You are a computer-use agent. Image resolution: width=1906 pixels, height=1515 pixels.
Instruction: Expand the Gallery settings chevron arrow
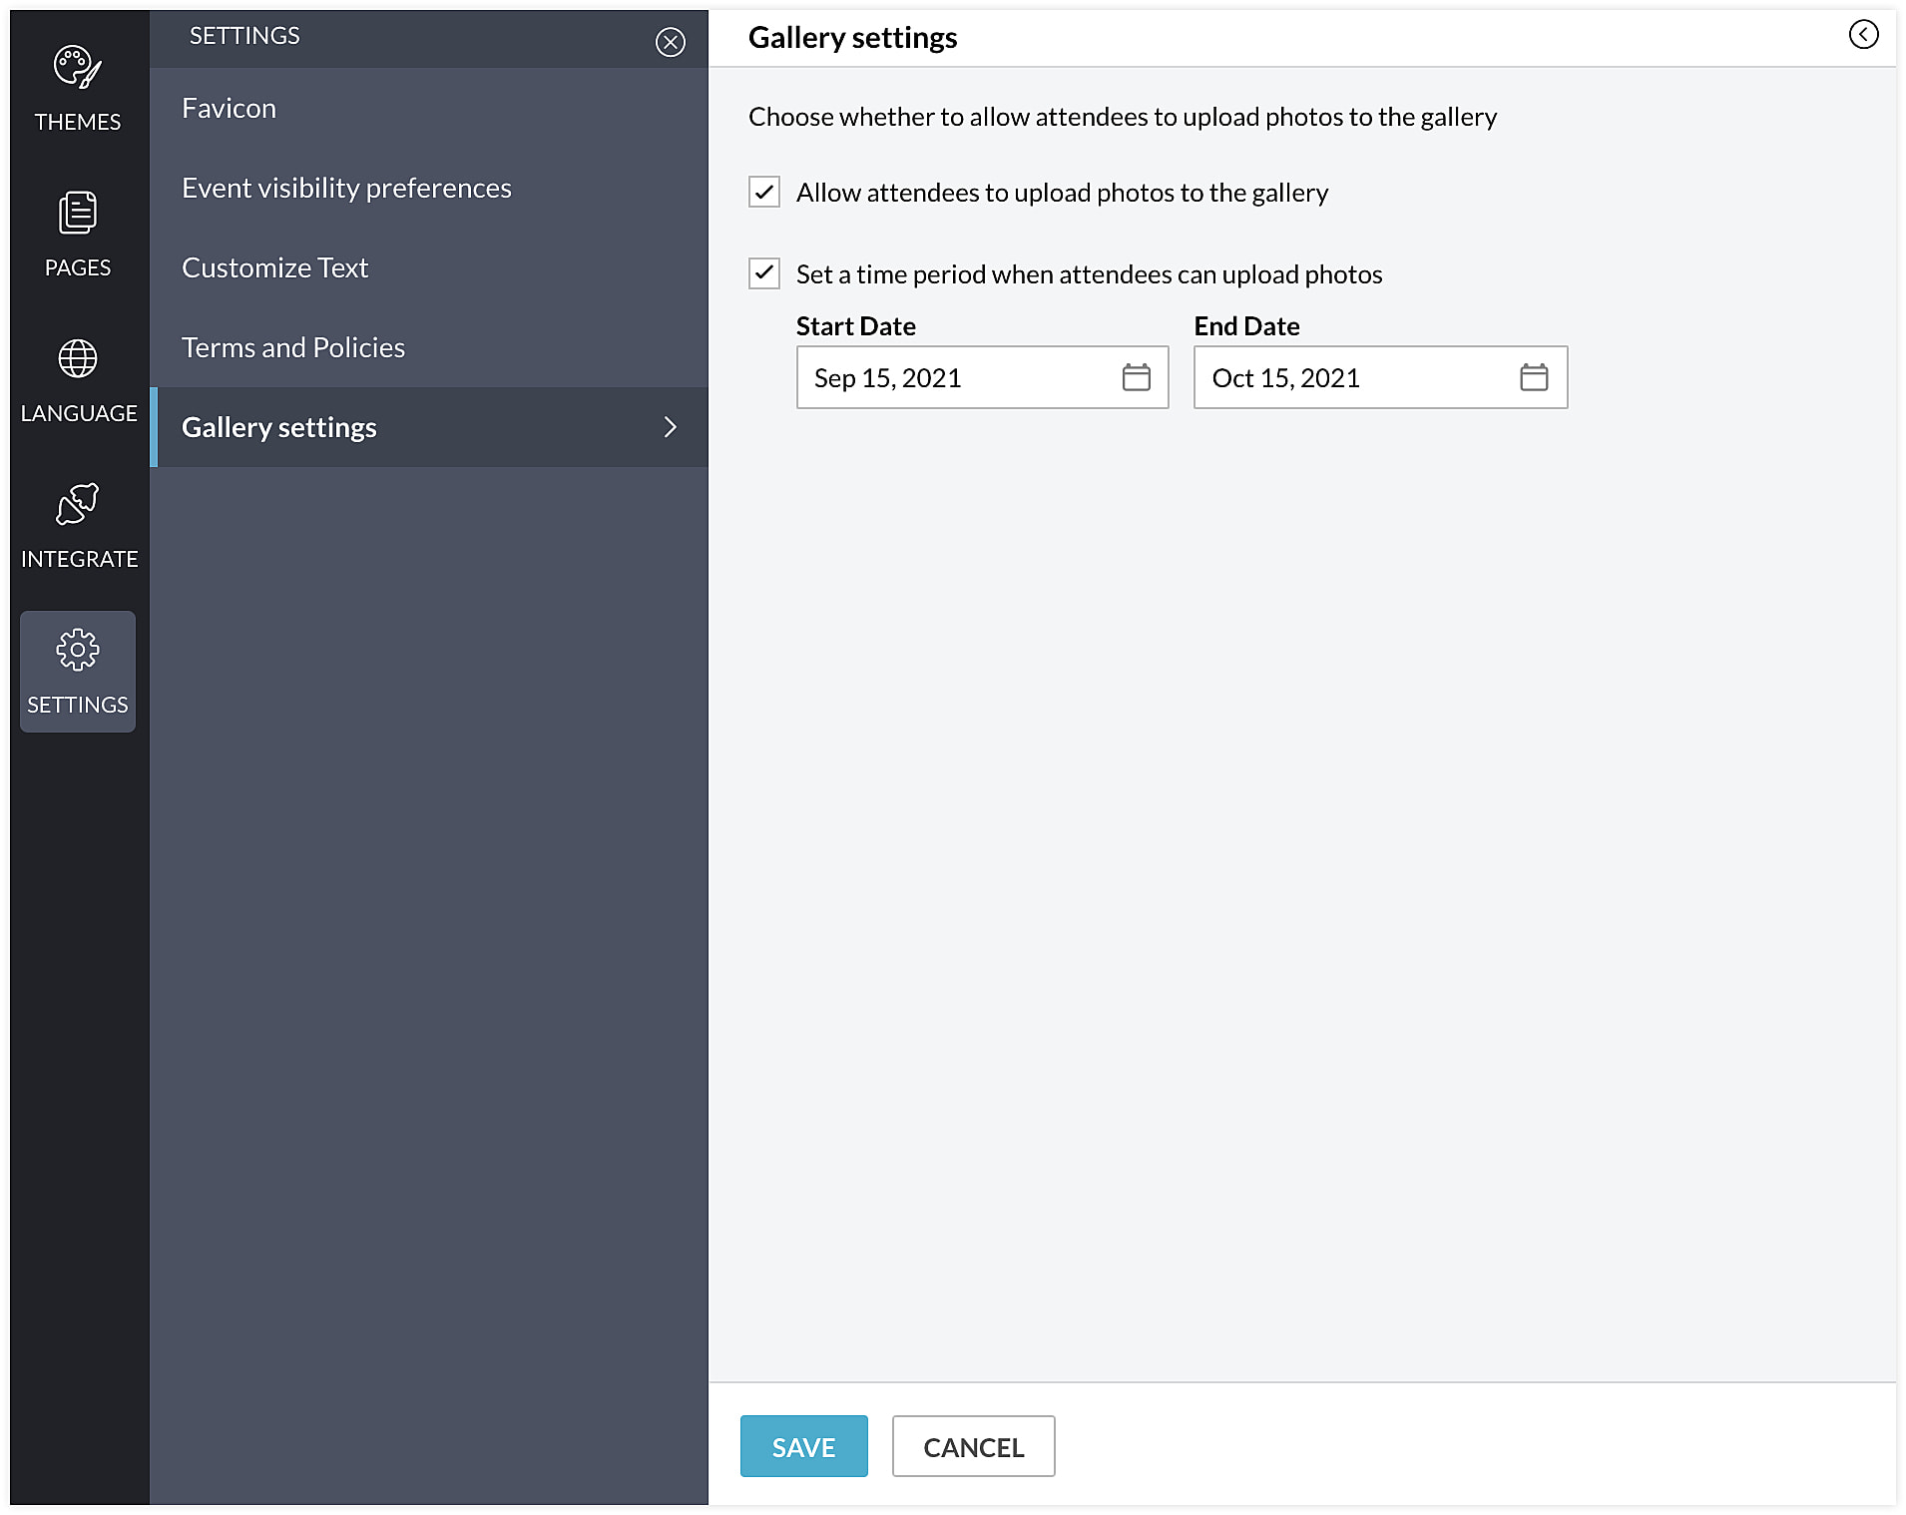[670, 427]
